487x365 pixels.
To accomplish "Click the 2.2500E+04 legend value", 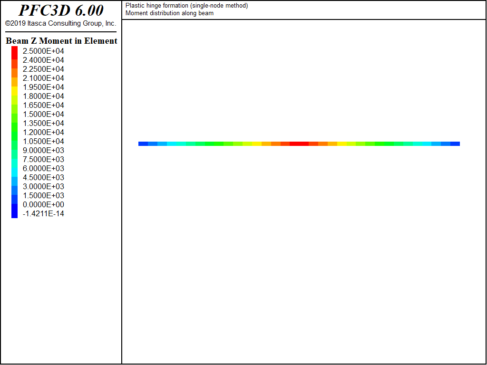I will click(x=43, y=69).
